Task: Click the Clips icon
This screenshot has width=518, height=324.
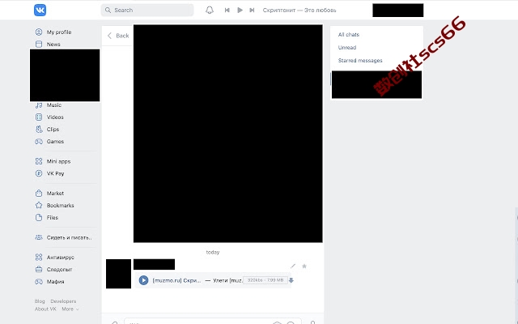Action: (39, 130)
